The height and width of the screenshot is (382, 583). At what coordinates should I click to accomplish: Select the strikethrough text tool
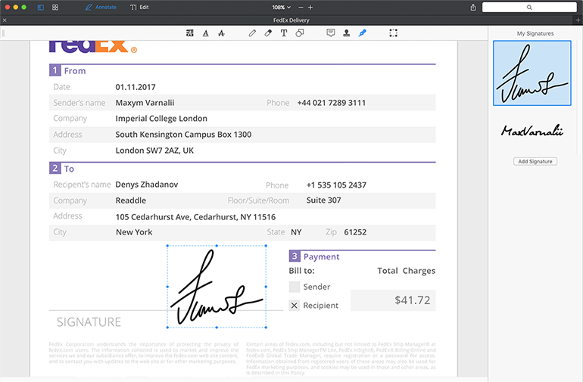tap(221, 33)
